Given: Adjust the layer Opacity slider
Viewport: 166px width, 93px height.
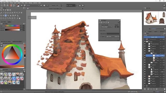Looking at the screenshot, I should pos(154,37).
